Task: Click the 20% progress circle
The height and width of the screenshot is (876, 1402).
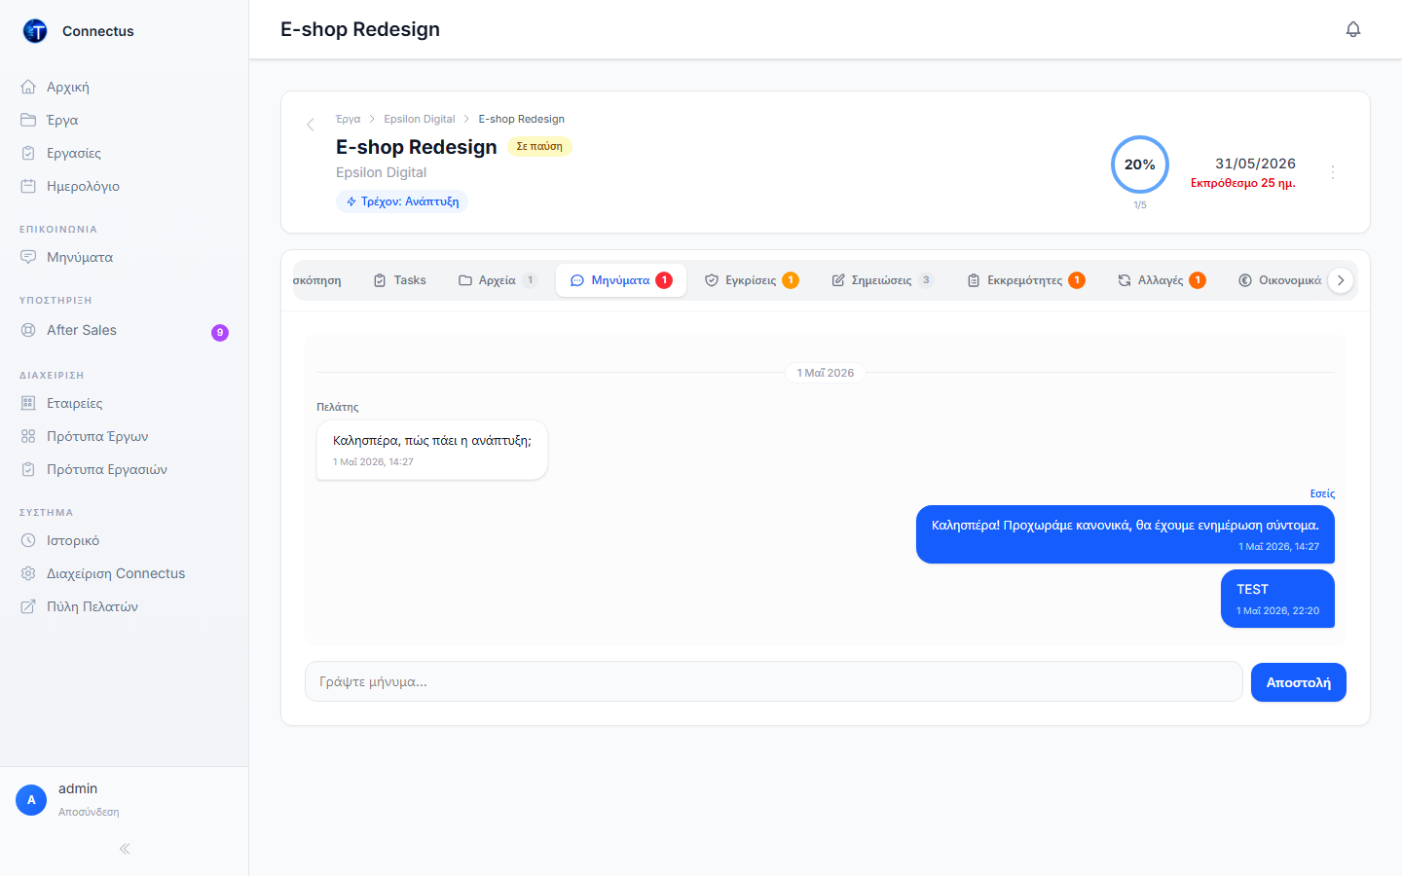Action: pyautogui.click(x=1140, y=164)
